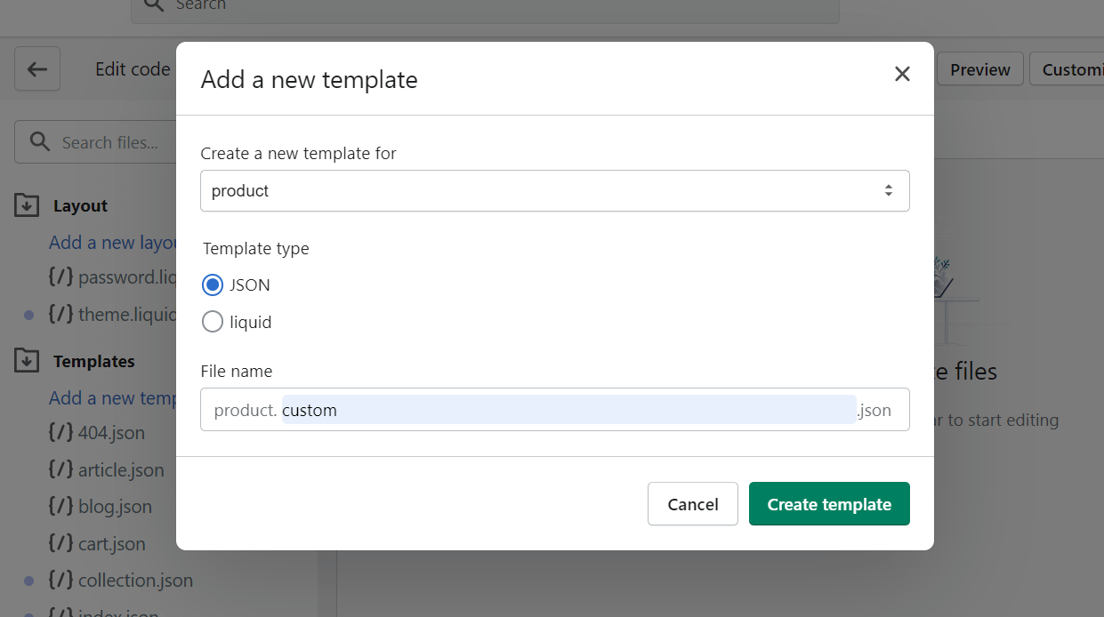Click the magnifier icon in Search files box
The width and height of the screenshot is (1104, 617).
pos(39,142)
